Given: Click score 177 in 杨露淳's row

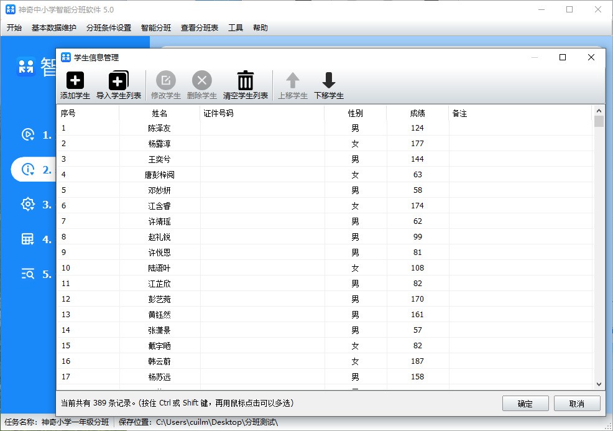Looking at the screenshot, I should click(x=418, y=144).
